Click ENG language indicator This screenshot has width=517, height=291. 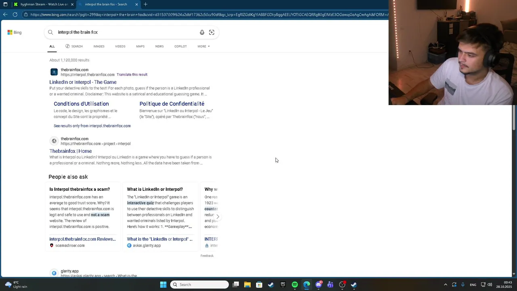473,285
